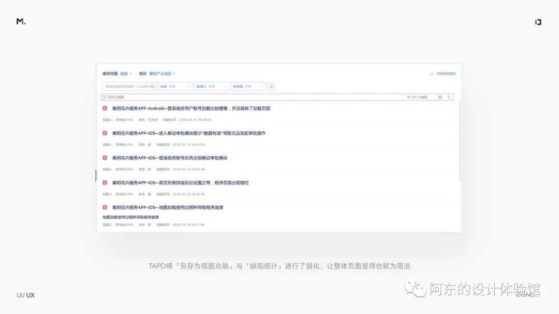Expand the 优先级 filter dropdown
The width and height of the screenshot is (559, 314).
click(x=248, y=86)
